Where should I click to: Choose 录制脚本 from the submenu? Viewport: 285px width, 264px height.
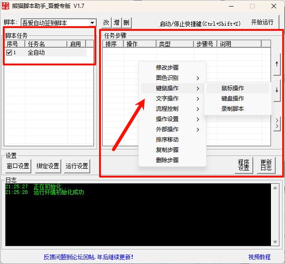(x=233, y=109)
